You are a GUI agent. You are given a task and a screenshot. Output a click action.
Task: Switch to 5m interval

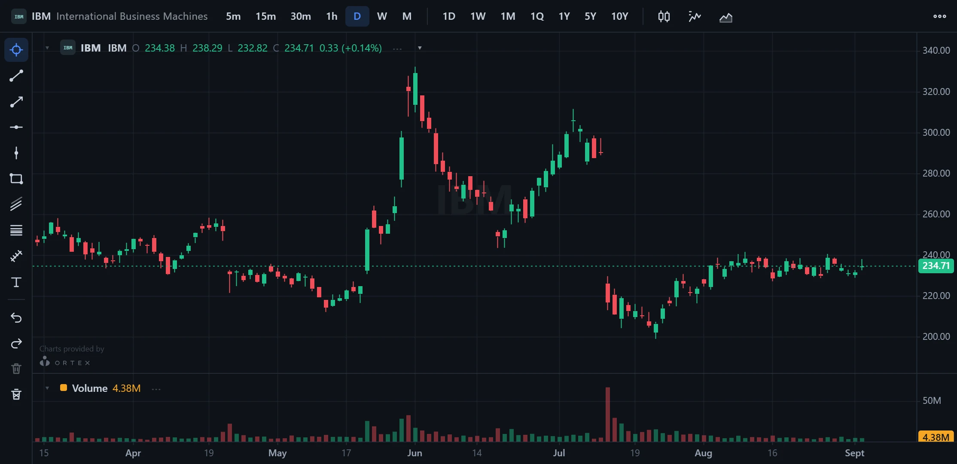233,16
